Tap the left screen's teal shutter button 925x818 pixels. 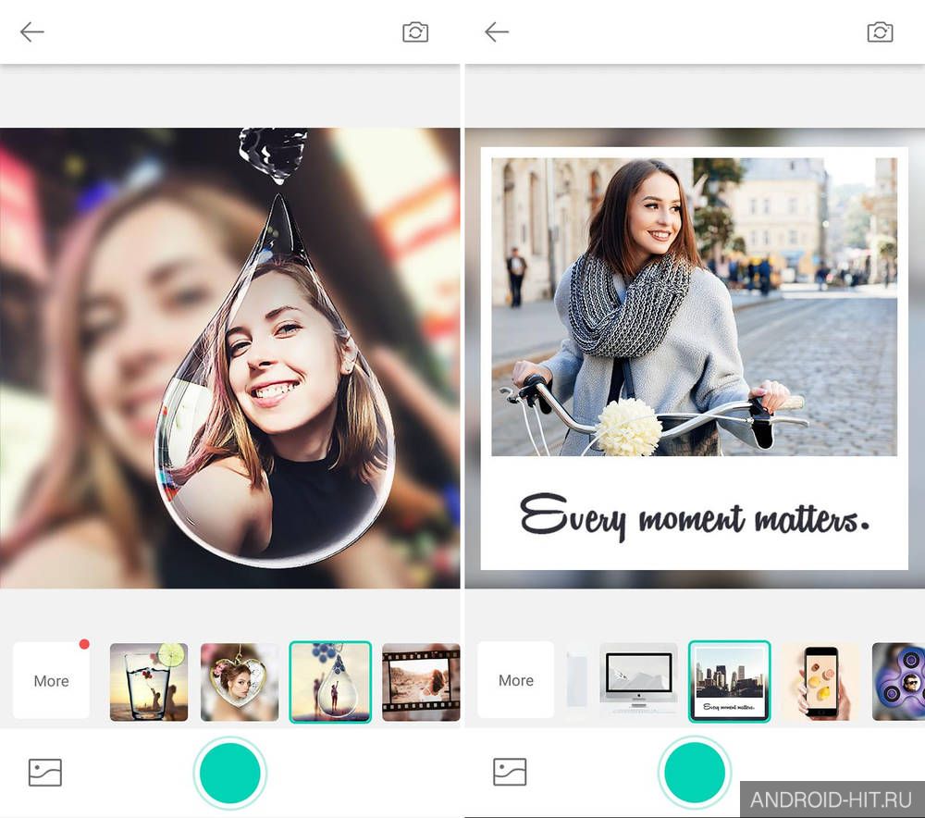tap(230, 773)
